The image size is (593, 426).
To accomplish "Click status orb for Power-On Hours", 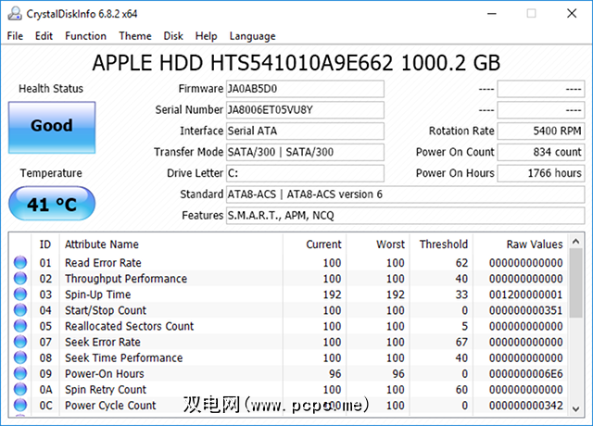I will pos(20,373).
